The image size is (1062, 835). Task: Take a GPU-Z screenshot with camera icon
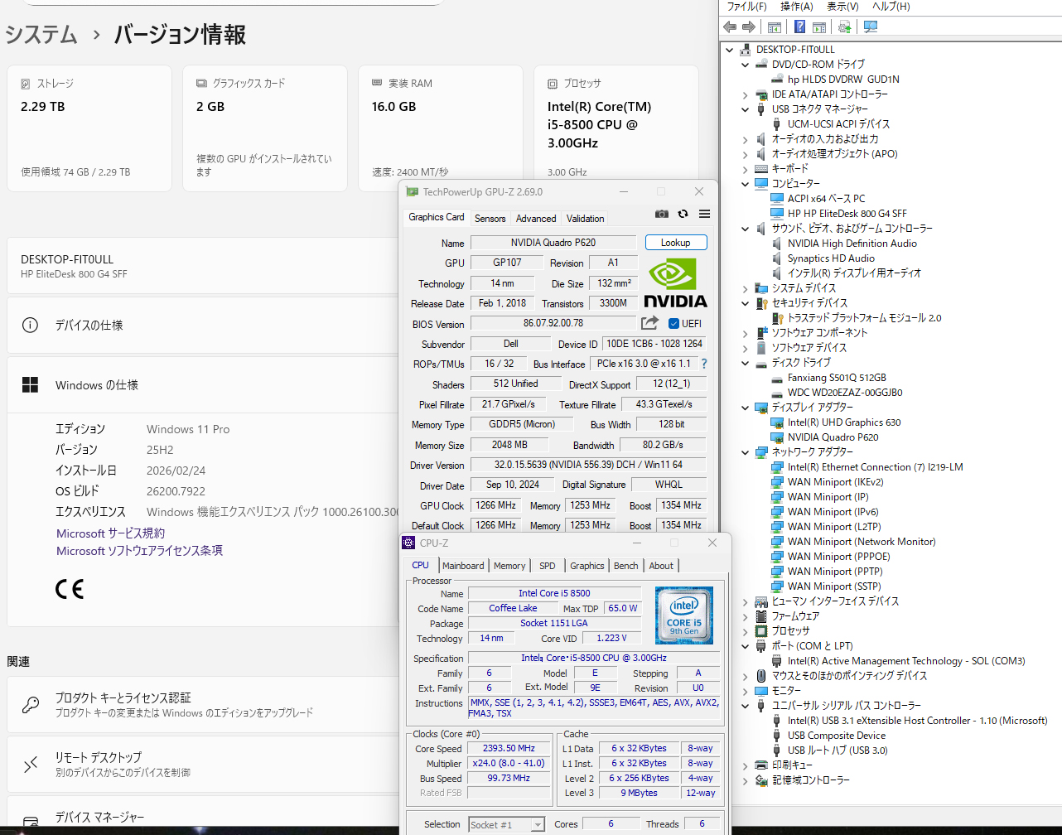pos(661,214)
